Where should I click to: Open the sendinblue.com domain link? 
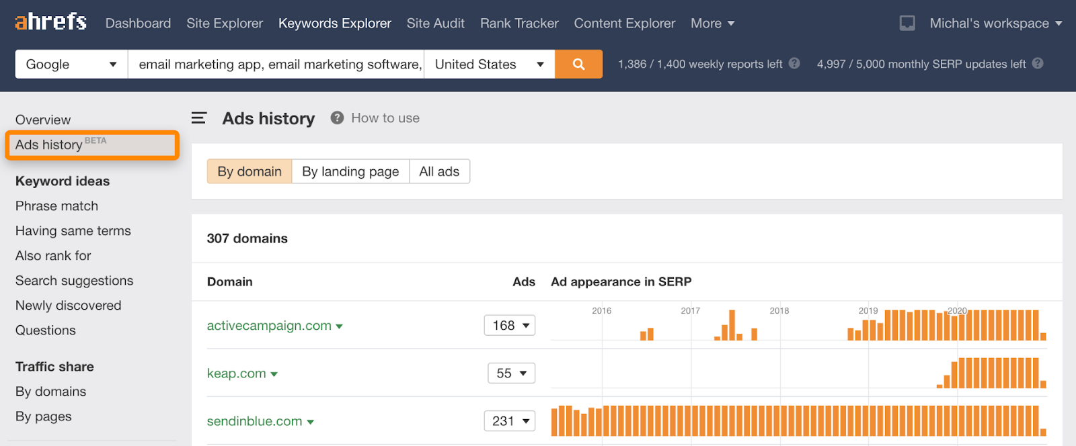(x=254, y=421)
